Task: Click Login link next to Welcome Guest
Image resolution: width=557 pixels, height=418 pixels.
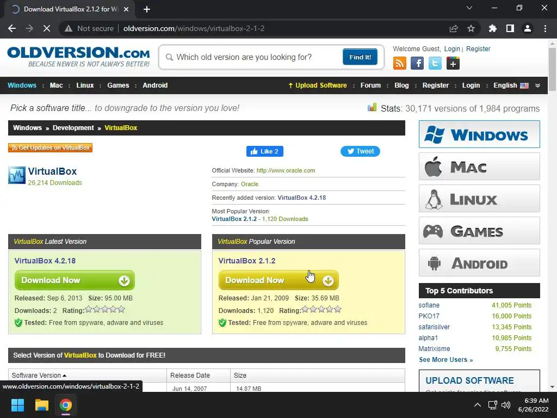Action: click(452, 48)
